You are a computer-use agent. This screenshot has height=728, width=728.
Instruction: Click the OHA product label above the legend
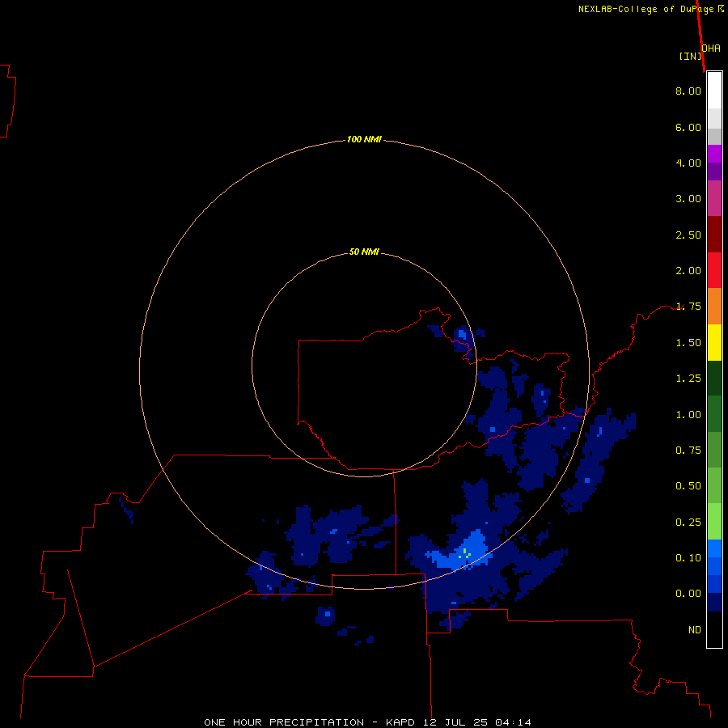coord(711,48)
